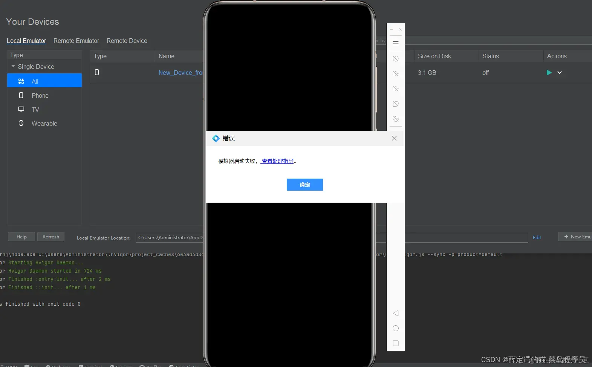Open the 查看处理指导 guidance link
The height and width of the screenshot is (367, 592).
pyautogui.click(x=278, y=161)
